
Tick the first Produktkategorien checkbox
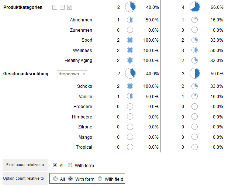coord(55,7)
